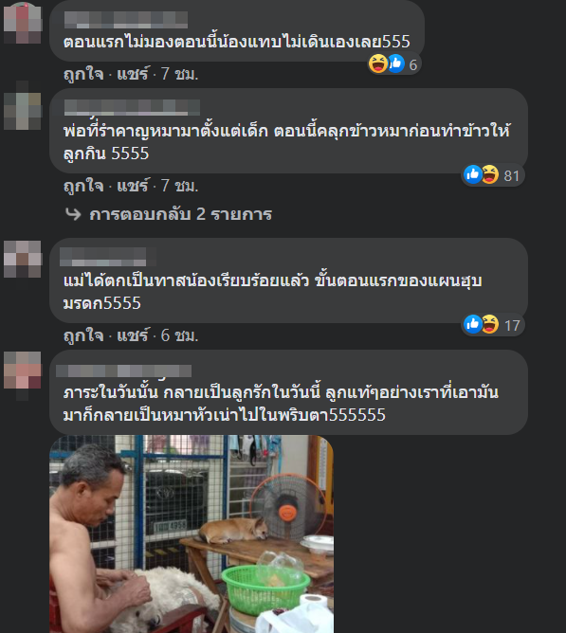The image size is (566, 633).
Task: Open the avatar of the photo commenter
Action: pyautogui.click(x=23, y=371)
